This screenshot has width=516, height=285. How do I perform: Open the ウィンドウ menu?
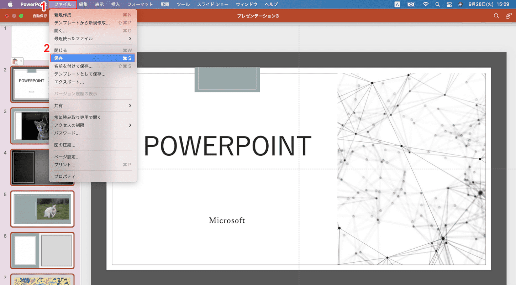[247, 4]
